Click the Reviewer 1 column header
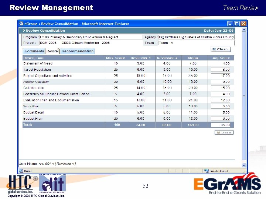This screenshot has width=266, height=199. [x=140, y=58]
